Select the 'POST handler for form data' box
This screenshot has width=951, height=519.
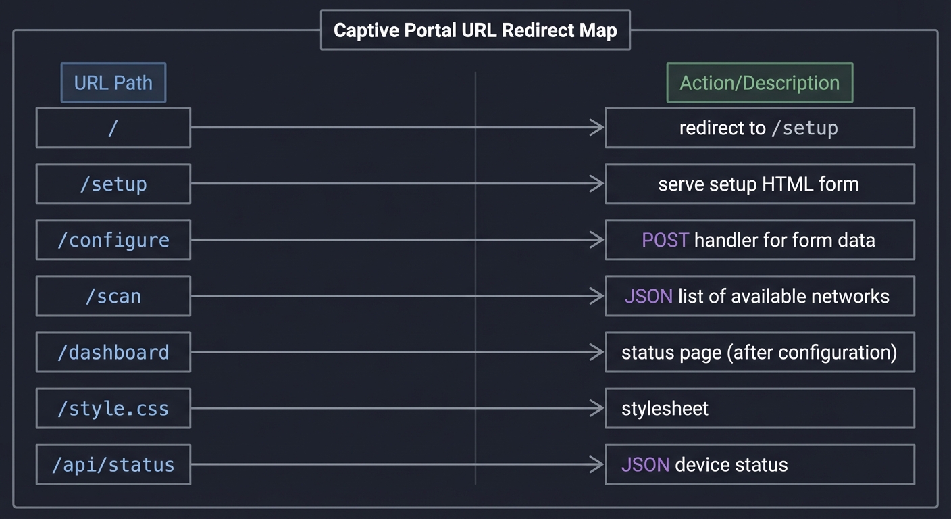[x=759, y=240]
